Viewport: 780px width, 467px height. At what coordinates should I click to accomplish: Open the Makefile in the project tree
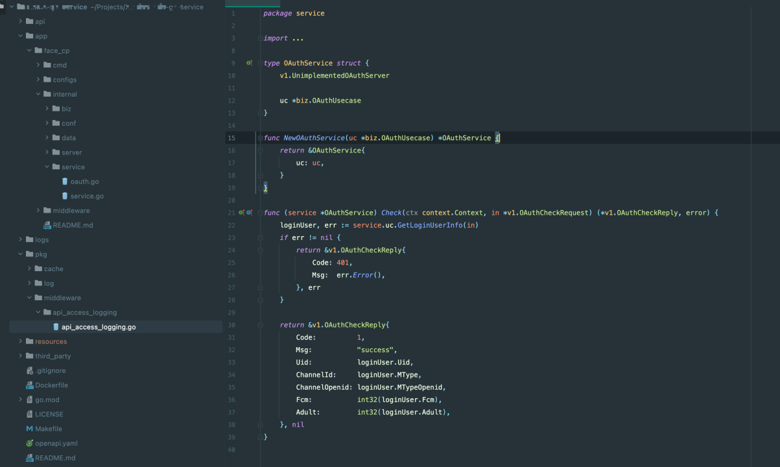(x=49, y=429)
